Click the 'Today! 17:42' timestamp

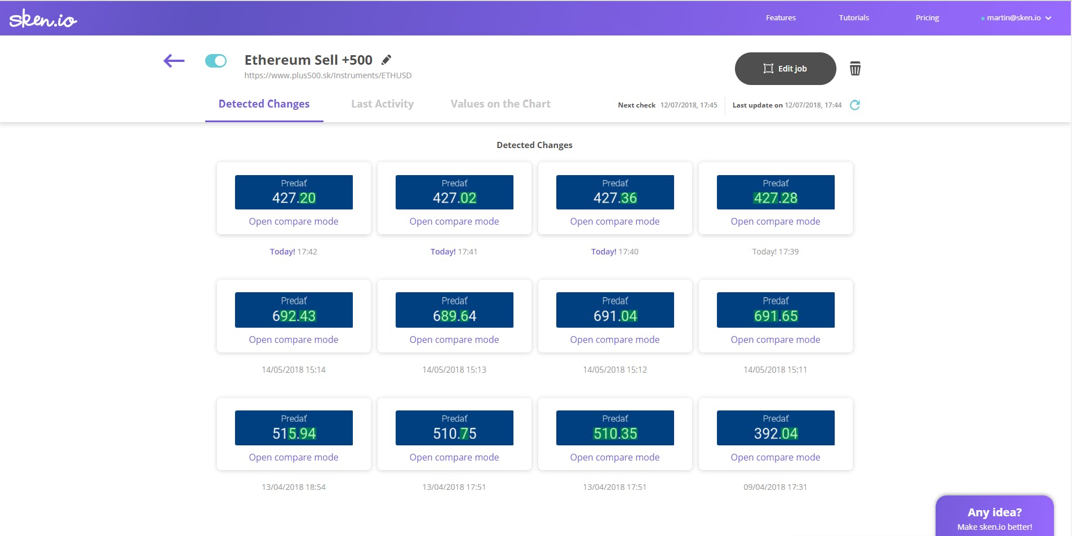[x=294, y=252]
